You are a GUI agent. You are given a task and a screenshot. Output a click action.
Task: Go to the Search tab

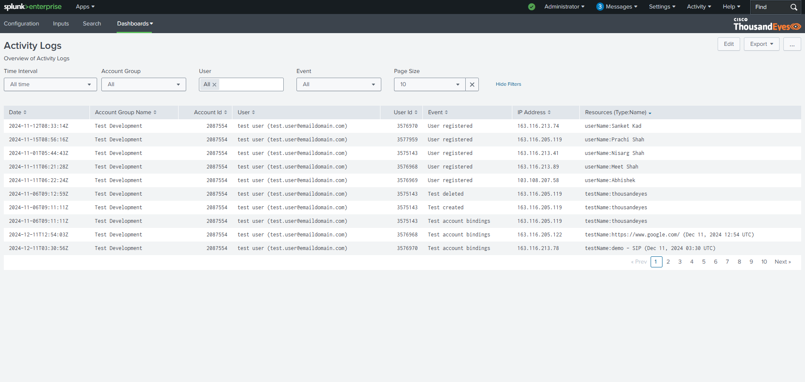[x=92, y=24]
